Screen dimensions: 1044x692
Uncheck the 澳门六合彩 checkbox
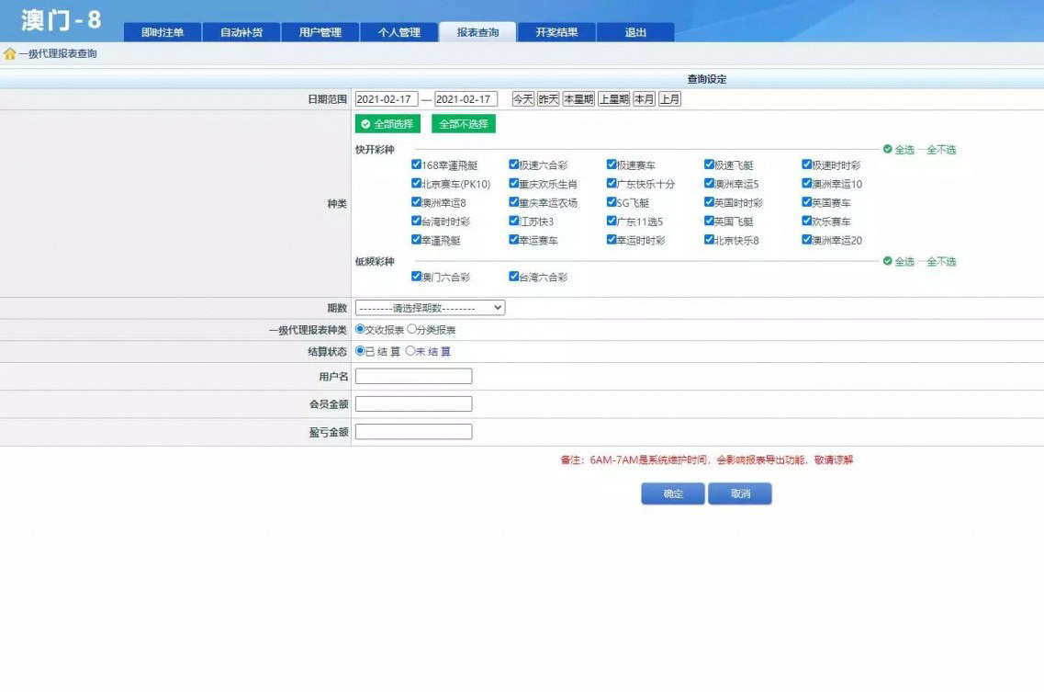pyautogui.click(x=416, y=277)
